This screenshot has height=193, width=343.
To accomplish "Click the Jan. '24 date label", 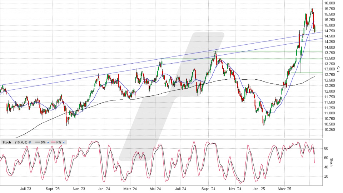I will pos(104,189).
